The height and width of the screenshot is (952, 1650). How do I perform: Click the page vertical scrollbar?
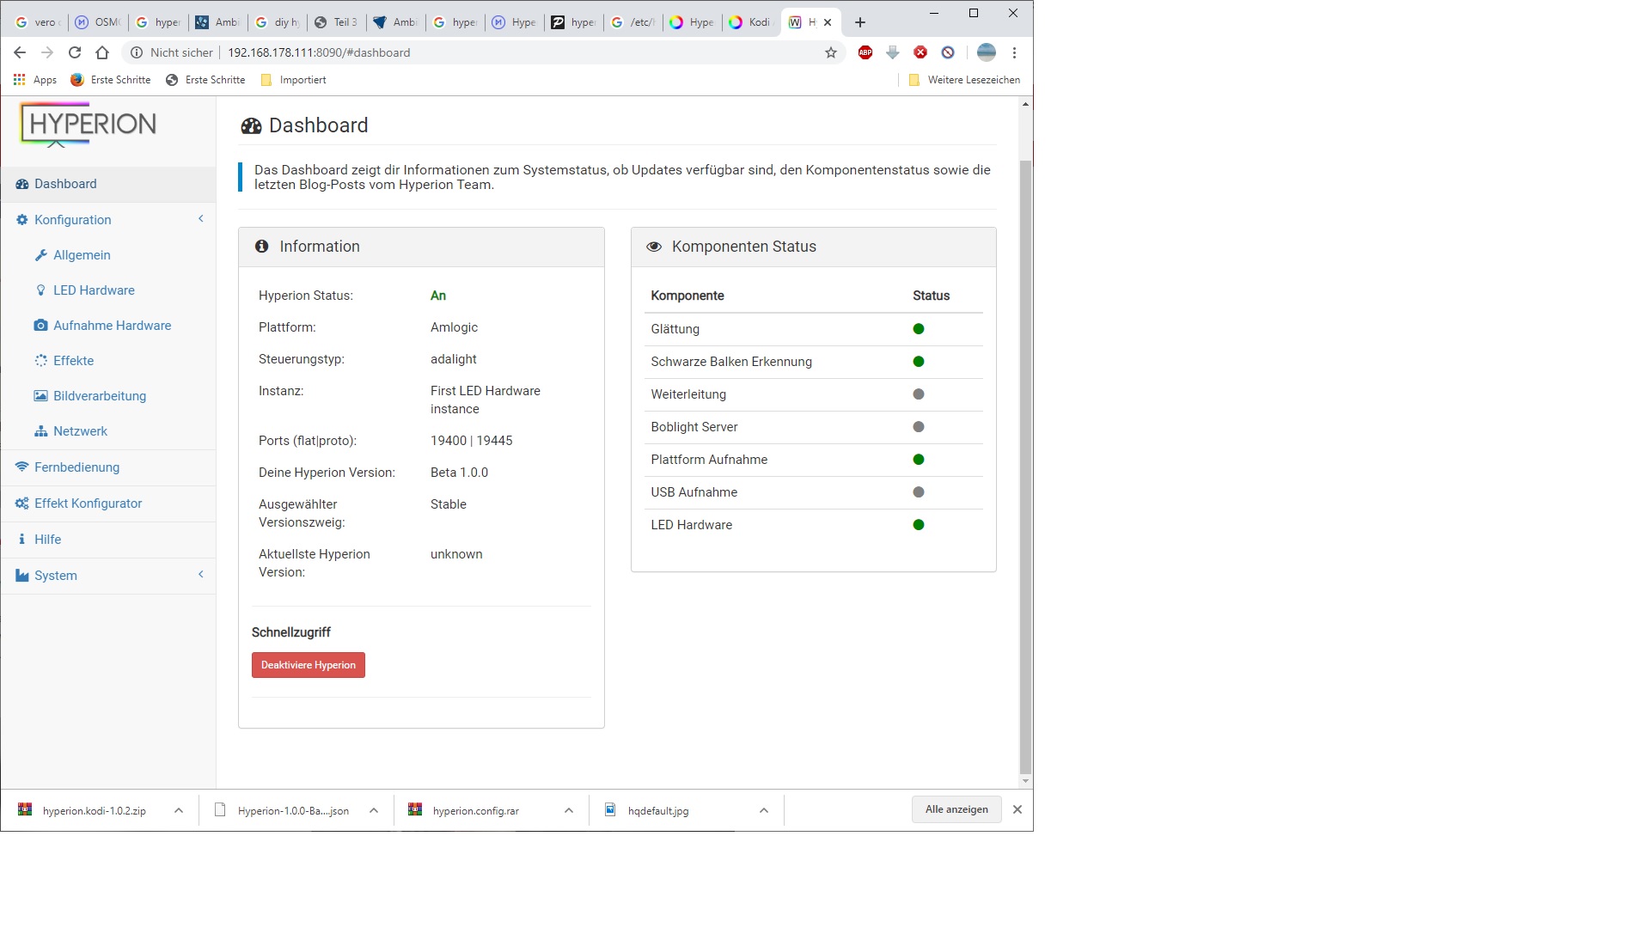click(1024, 467)
